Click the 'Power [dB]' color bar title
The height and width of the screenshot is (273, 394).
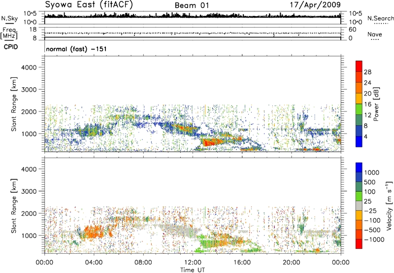point(376,104)
